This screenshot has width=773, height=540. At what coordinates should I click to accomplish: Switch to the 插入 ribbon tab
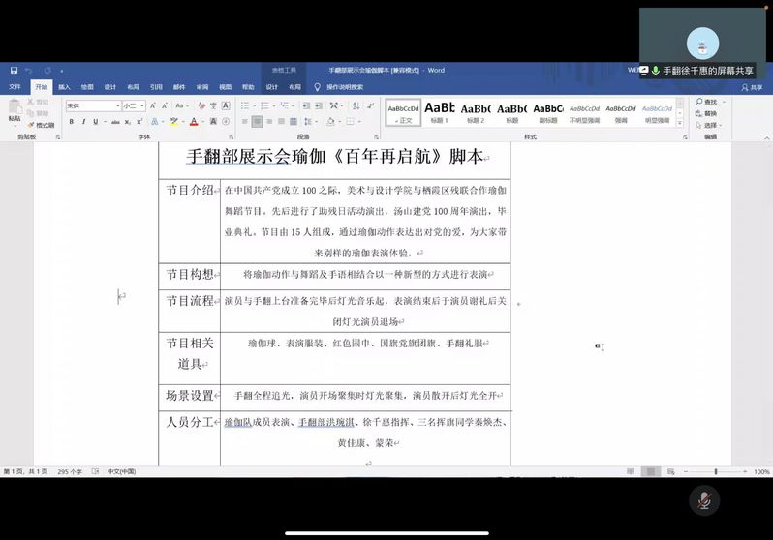pyautogui.click(x=64, y=86)
